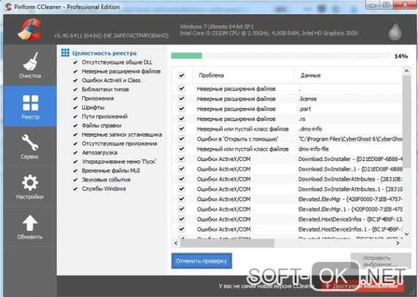This screenshot has height=297, width=418.
Task: Click the v5.40.6411 version label
Action: point(111,36)
